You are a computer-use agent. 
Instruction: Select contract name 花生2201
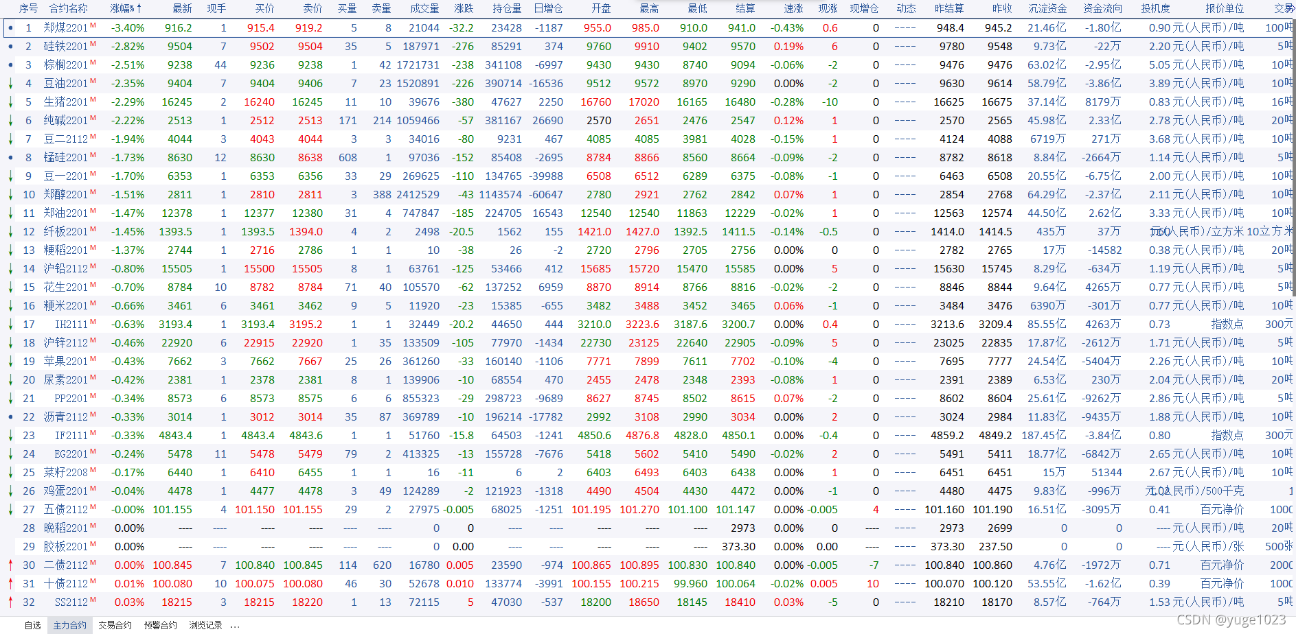pos(66,287)
